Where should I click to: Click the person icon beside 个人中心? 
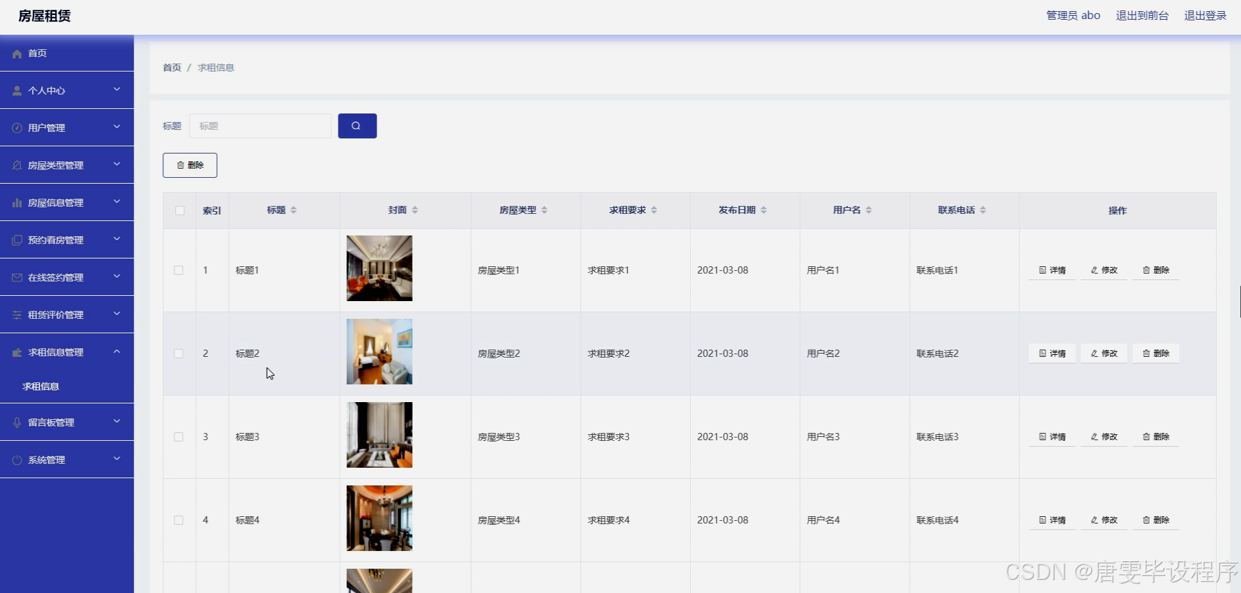tap(17, 91)
